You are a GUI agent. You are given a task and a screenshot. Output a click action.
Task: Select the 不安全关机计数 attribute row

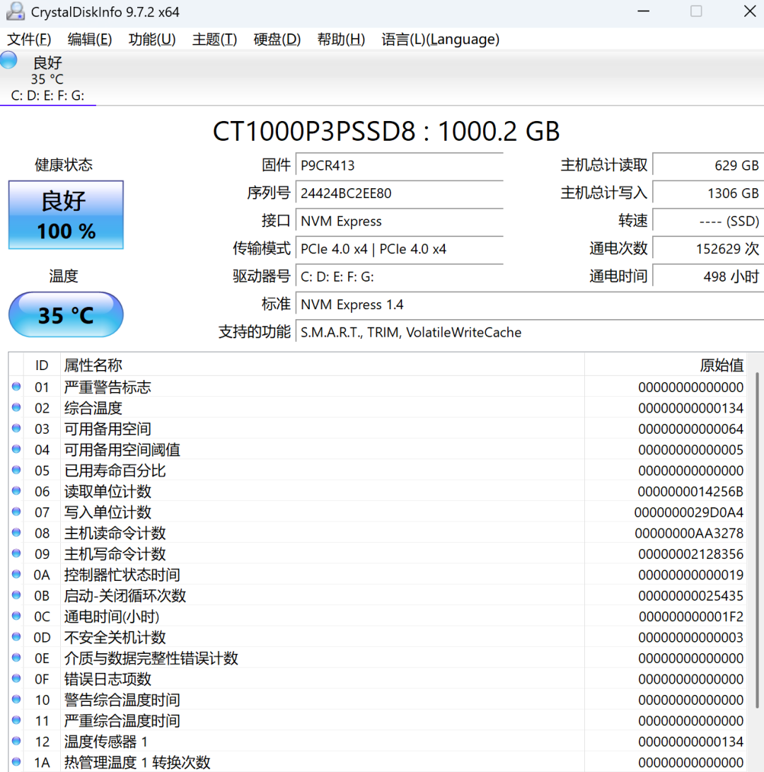(378, 637)
